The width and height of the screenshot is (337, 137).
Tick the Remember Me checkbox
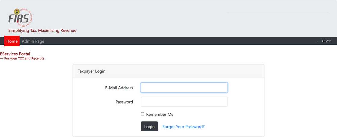coord(143,114)
